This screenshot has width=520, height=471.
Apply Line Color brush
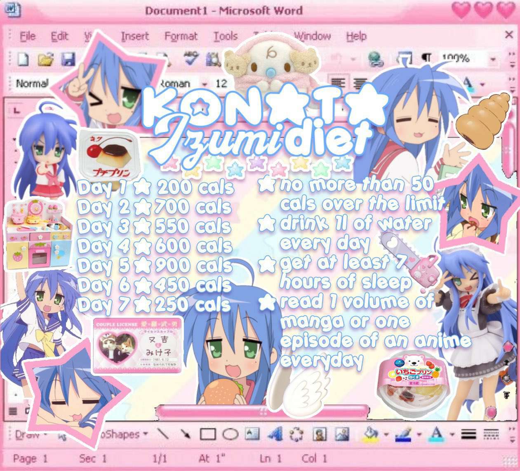404,434
